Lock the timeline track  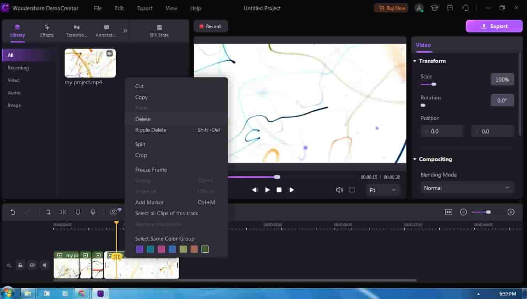(20, 265)
